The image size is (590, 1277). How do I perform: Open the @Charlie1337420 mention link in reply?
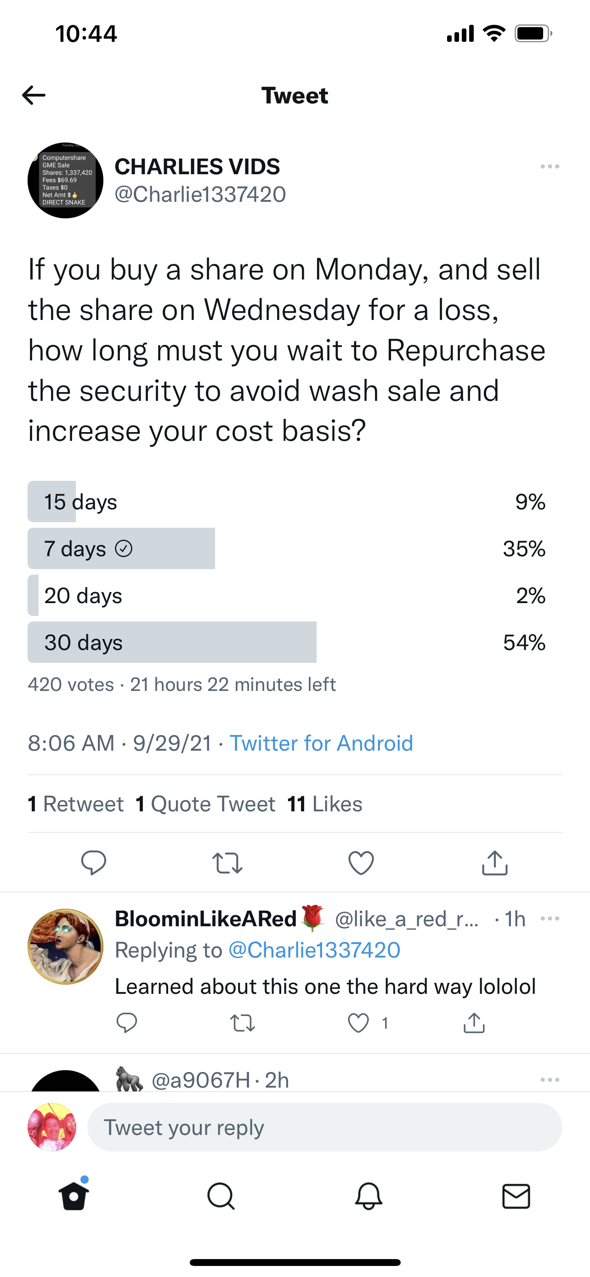pos(314,950)
